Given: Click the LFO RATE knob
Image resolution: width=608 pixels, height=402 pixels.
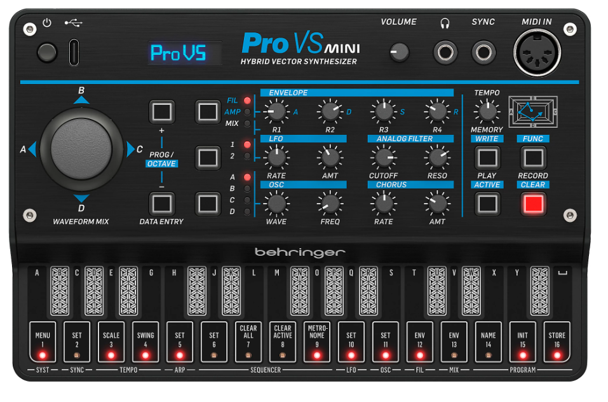Looking at the screenshot, I should (x=276, y=157).
